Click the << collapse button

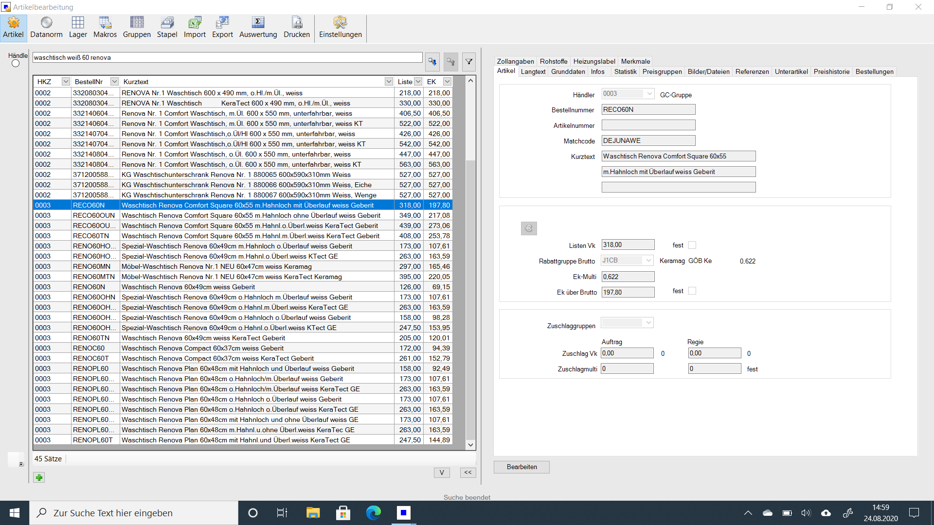[467, 472]
